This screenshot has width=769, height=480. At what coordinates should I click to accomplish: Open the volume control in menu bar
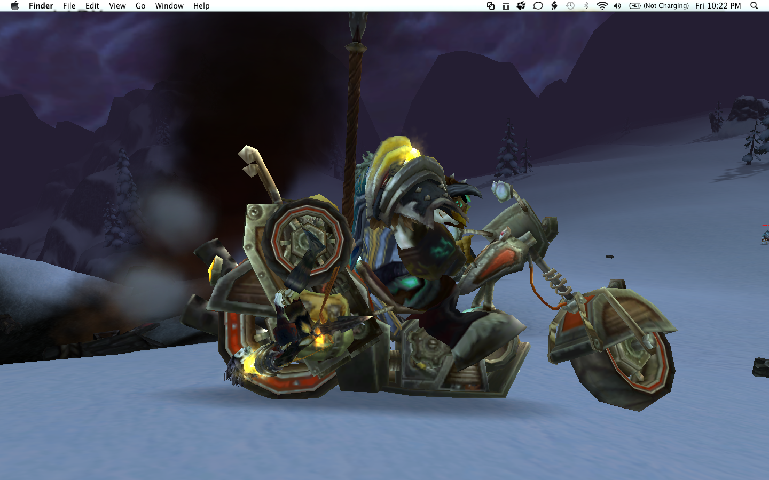(x=617, y=6)
